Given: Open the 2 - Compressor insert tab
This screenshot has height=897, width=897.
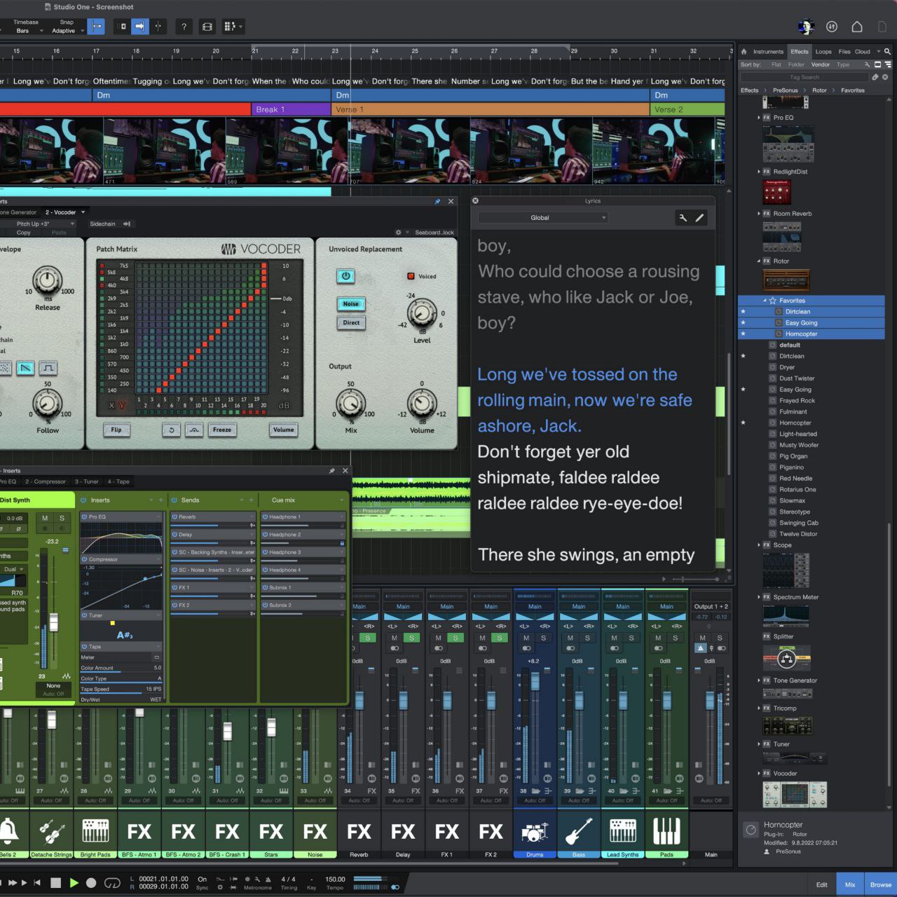Looking at the screenshot, I should pyautogui.click(x=46, y=482).
